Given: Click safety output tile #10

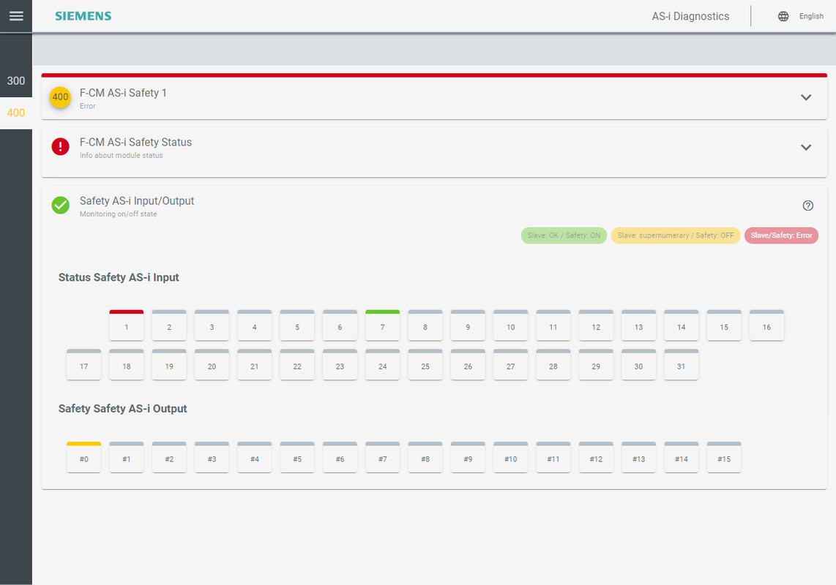Looking at the screenshot, I should [x=510, y=457].
